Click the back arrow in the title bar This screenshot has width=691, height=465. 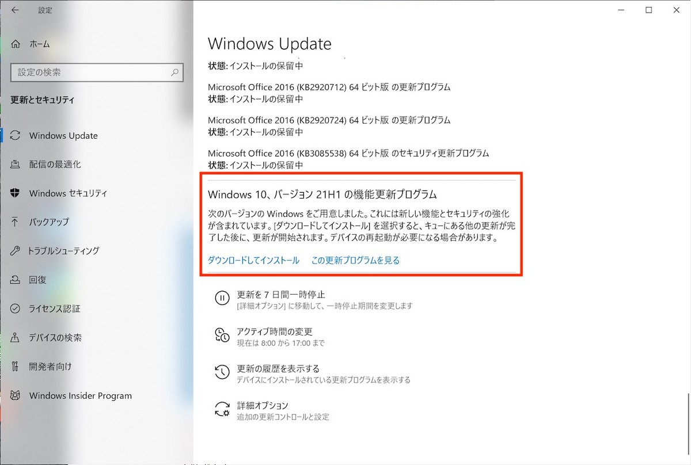tap(15, 10)
